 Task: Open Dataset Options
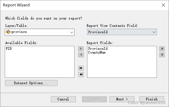pyautogui.click(x=31, y=83)
